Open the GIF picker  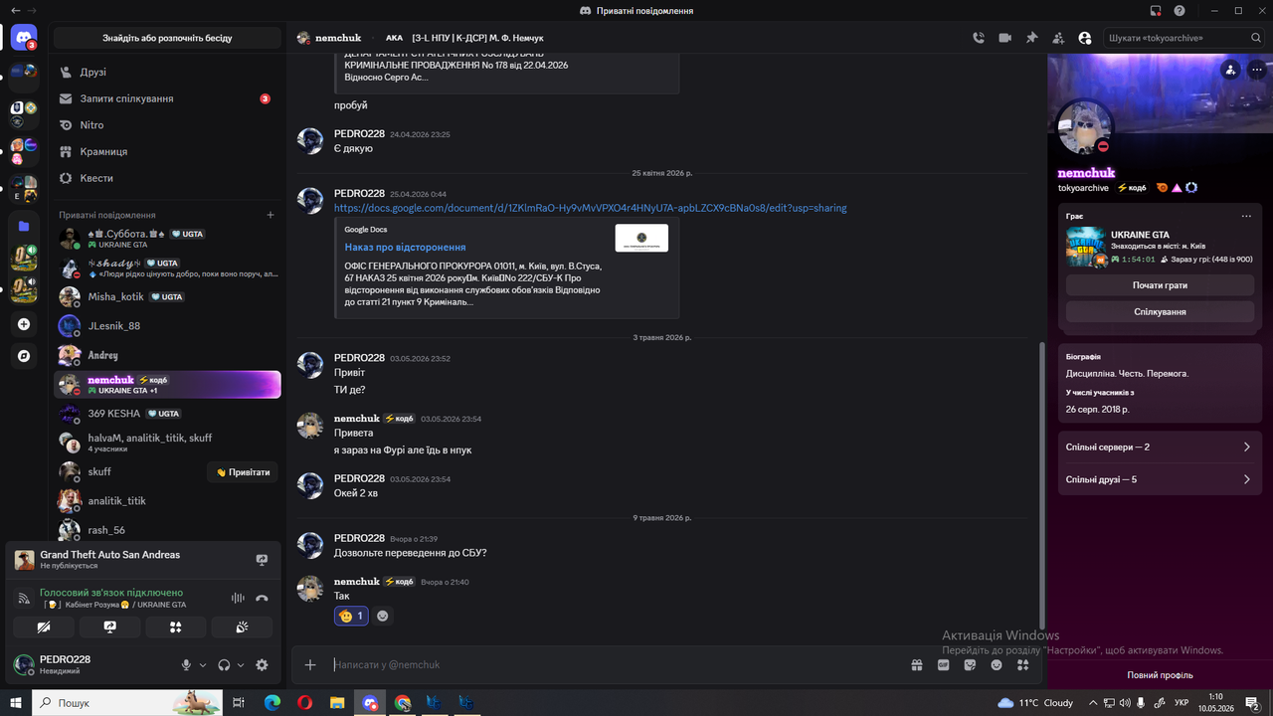click(944, 664)
